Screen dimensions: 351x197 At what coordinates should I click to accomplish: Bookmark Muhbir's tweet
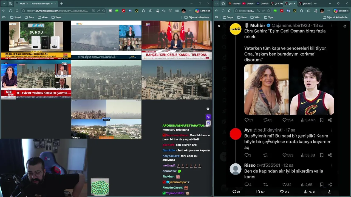tap(322, 120)
